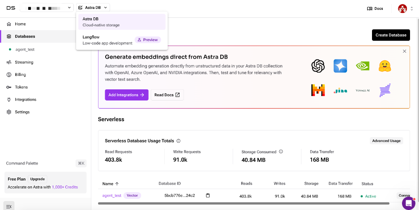Click the Vector badge on agent_test

[x=132, y=196]
